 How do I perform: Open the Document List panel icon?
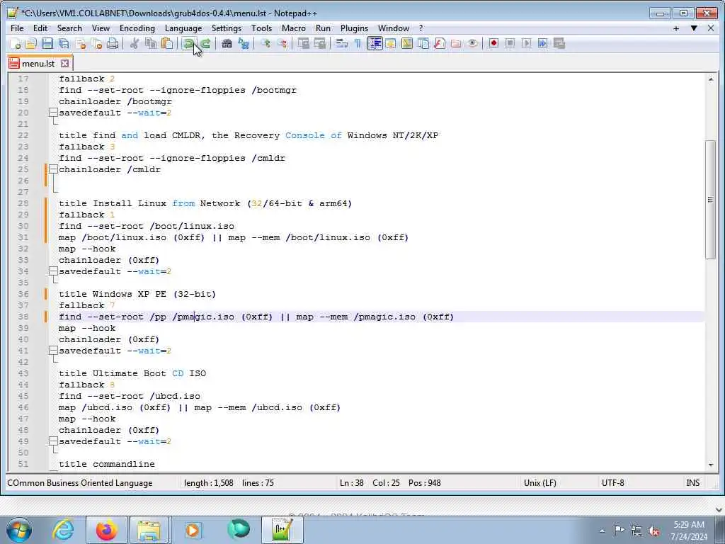click(x=423, y=43)
